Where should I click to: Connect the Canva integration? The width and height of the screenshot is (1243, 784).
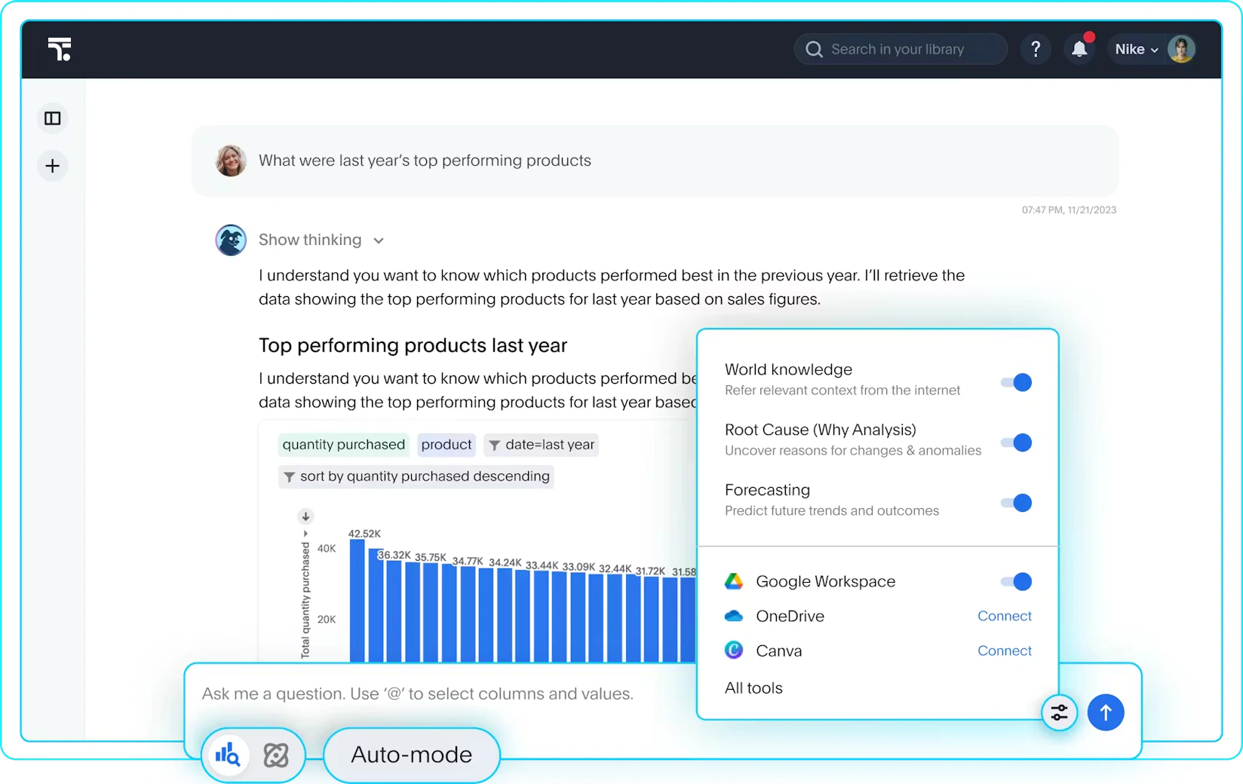pyautogui.click(x=1004, y=651)
